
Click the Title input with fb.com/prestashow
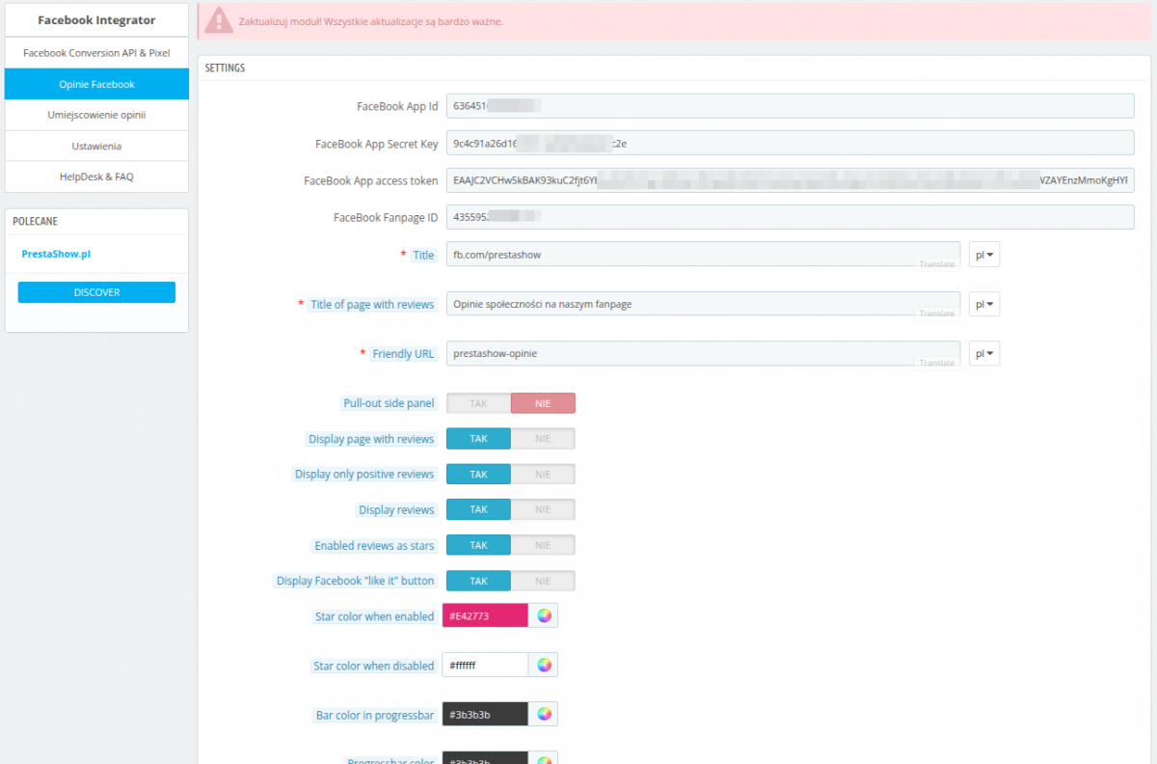(703, 255)
